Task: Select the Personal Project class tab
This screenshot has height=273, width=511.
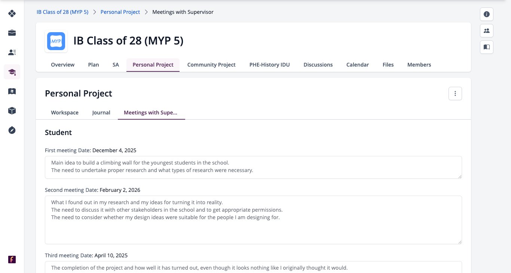Action: click(153, 65)
